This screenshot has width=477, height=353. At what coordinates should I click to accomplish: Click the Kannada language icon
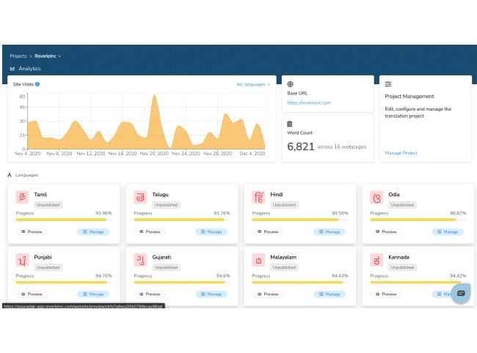click(x=376, y=260)
